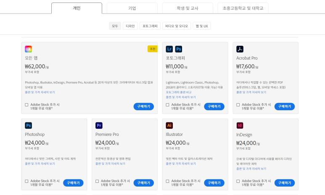Click the ₩17,600 price text
Image resolution: width=325 pixels, height=195 pixels.
246,67
